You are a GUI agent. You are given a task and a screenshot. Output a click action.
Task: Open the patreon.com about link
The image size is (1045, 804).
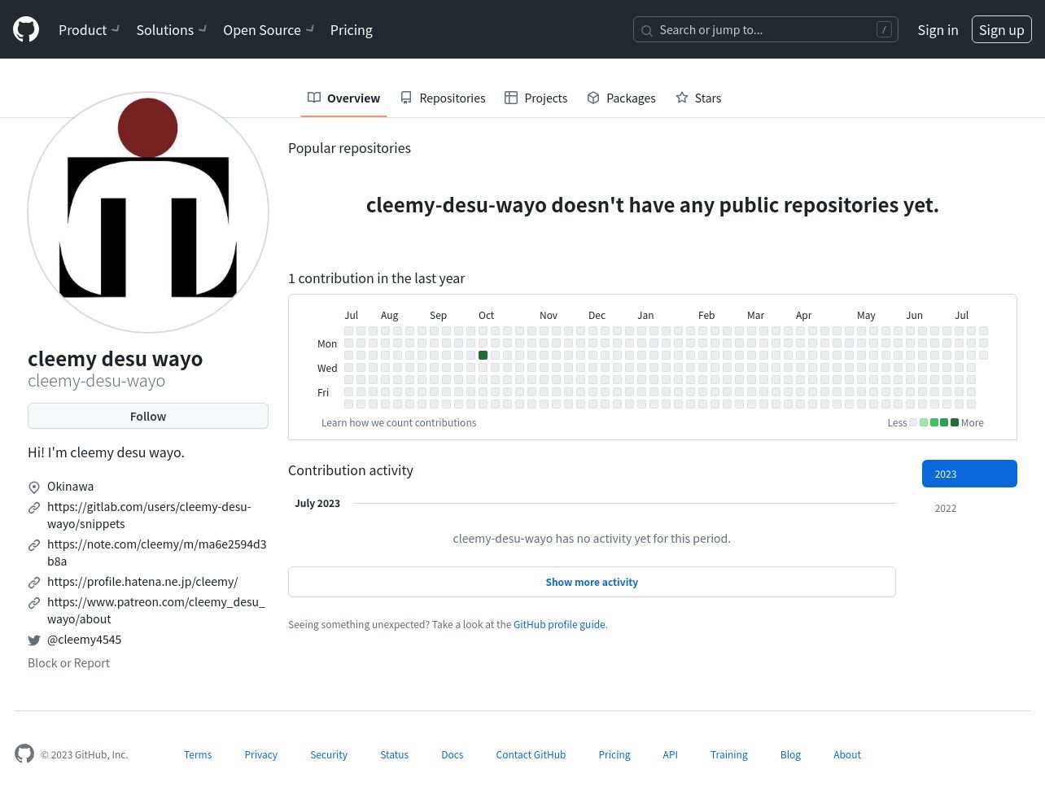(x=156, y=610)
